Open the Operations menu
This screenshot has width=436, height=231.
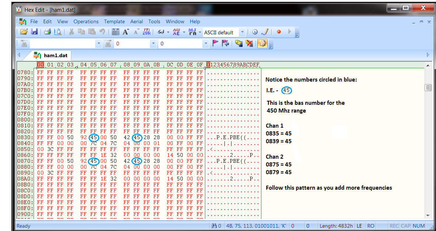[86, 21]
